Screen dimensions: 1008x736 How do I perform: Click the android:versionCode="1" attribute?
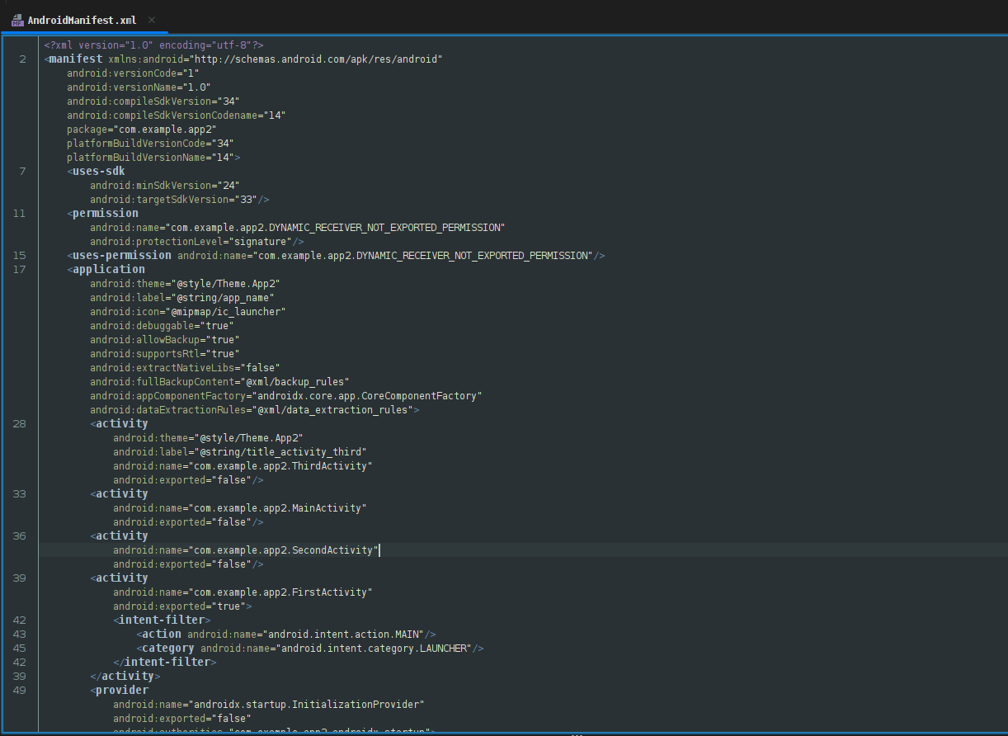coord(133,73)
